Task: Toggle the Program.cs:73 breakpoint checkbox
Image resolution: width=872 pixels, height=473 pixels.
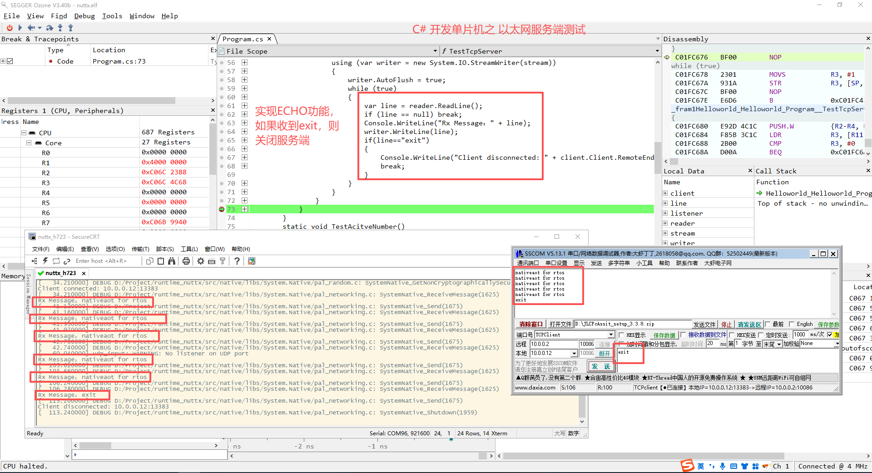Action: pos(10,61)
